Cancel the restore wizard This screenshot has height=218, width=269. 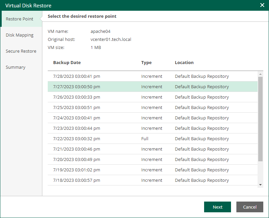tap(250, 207)
